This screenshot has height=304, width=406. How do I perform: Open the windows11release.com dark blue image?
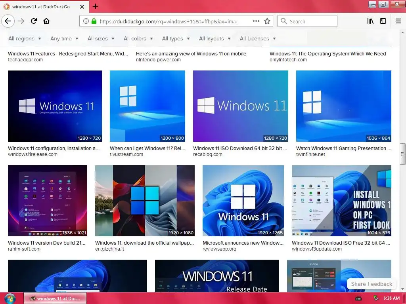click(55, 106)
